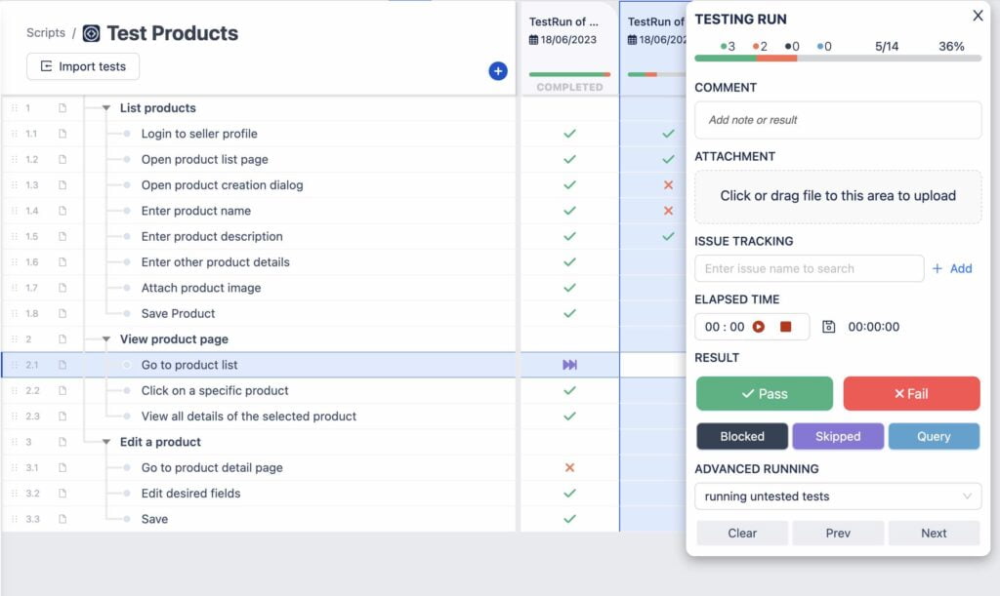Click the blue plus button to add a test
Image resolution: width=1000 pixels, height=596 pixels.
[498, 71]
